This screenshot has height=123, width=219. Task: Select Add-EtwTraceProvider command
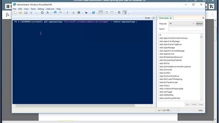pos(169,82)
